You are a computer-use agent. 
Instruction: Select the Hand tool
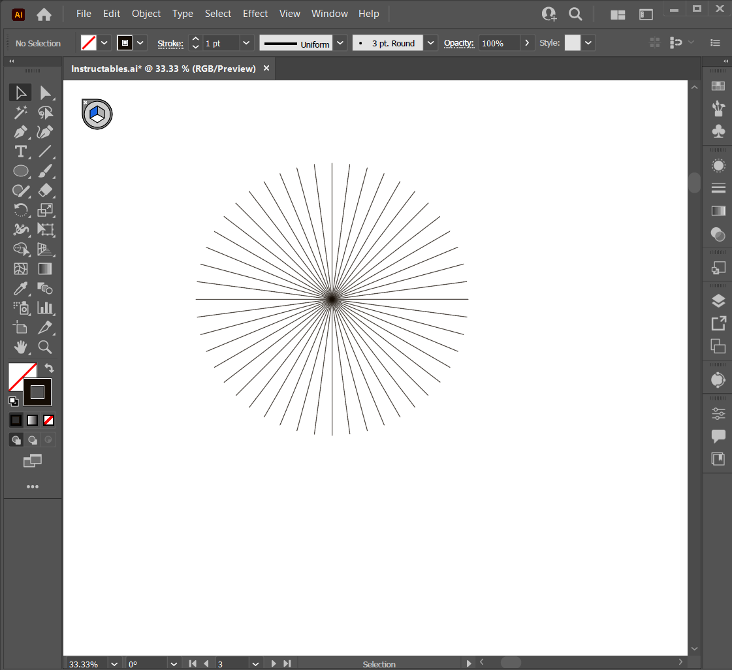[x=21, y=347]
